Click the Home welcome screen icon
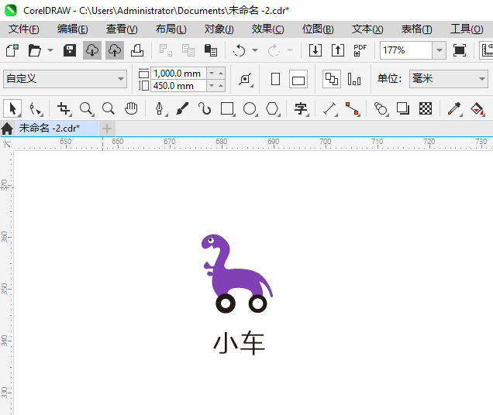Viewport: 493px width, 415px height. tap(7, 129)
